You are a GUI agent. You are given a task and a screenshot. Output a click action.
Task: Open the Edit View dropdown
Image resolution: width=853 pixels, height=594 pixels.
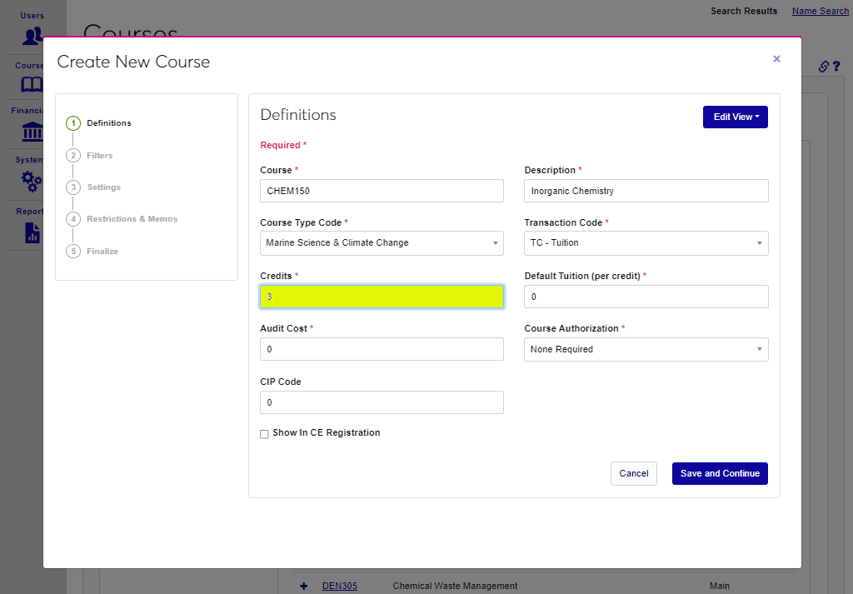(735, 117)
